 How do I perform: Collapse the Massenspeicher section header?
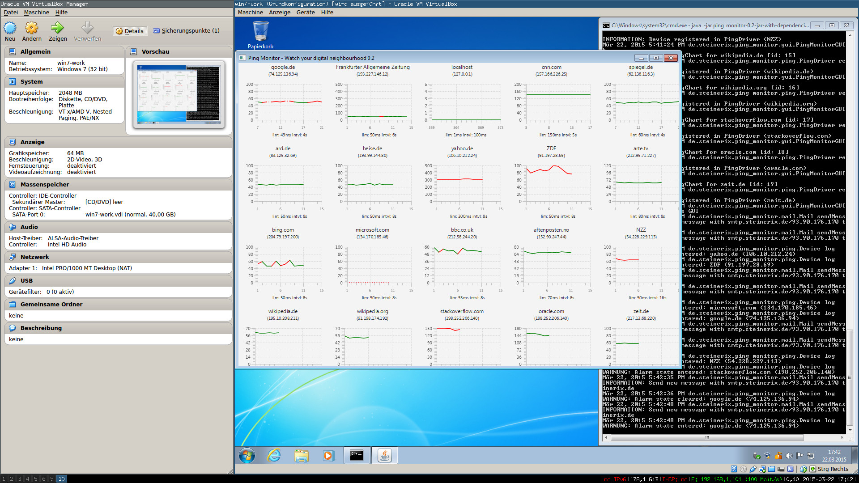[45, 185]
